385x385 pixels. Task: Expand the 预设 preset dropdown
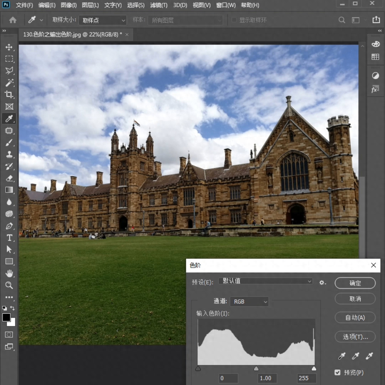point(266,281)
